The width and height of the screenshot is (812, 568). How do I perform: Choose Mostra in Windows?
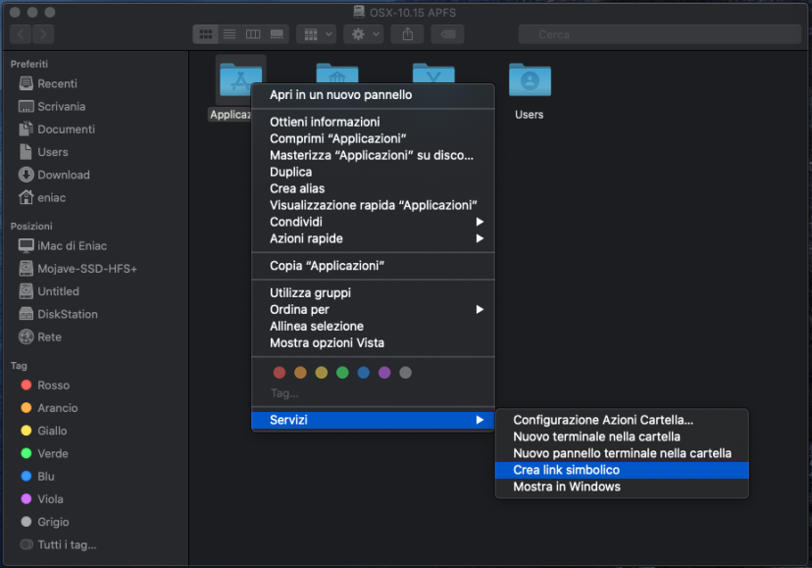622,487
